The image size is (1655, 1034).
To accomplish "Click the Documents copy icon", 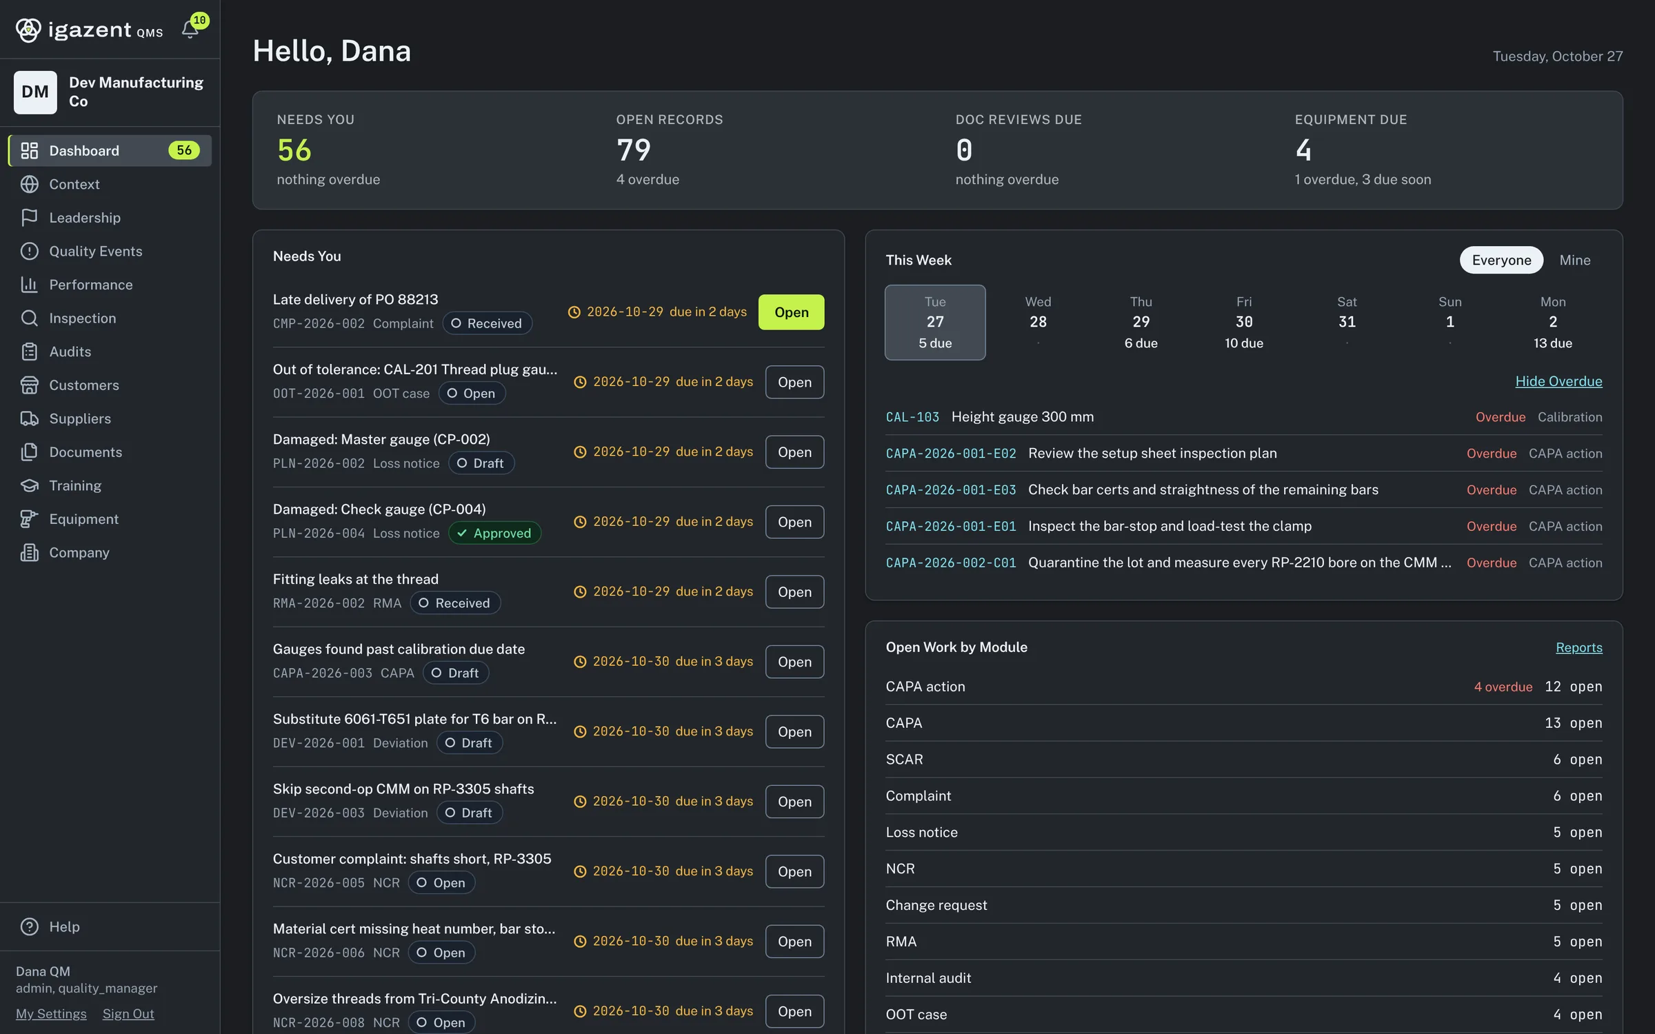I will click(29, 452).
